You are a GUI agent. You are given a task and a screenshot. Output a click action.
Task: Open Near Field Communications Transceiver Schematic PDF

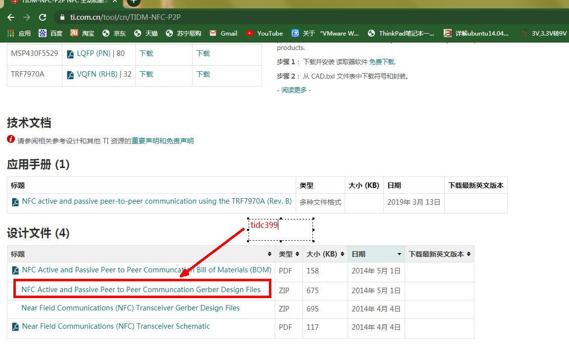(116, 326)
